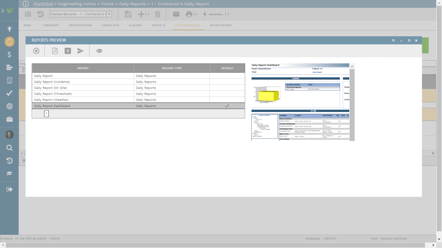
Task: Sort by the Record Type column header
Action: (x=172, y=68)
